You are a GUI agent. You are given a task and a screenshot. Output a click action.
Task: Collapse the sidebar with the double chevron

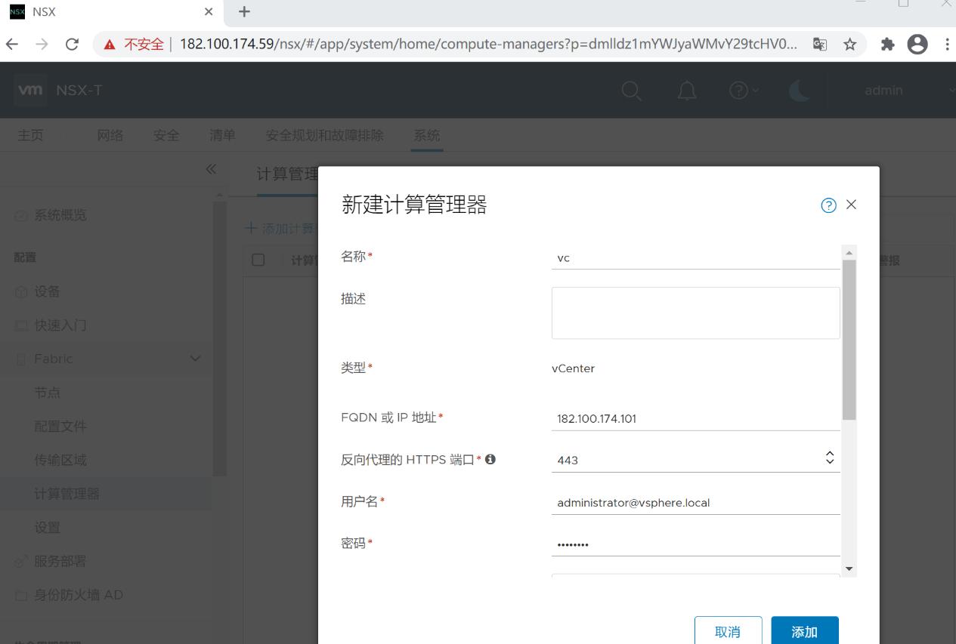click(x=211, y=169)
